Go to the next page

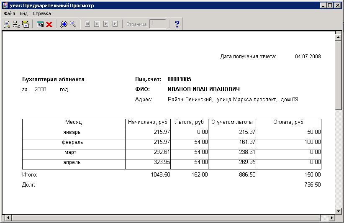106,24
